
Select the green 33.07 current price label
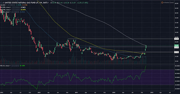[176, 45]
